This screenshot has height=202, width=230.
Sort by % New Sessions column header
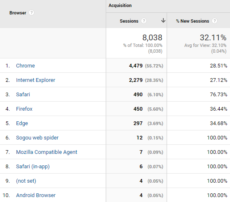(193, 21)
